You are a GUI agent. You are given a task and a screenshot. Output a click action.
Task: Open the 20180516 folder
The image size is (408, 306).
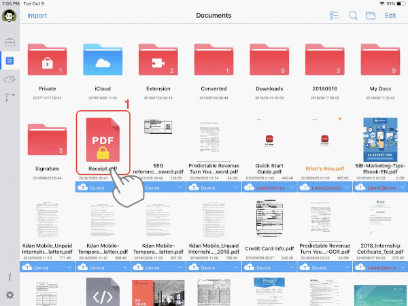[x=325, y=60]
